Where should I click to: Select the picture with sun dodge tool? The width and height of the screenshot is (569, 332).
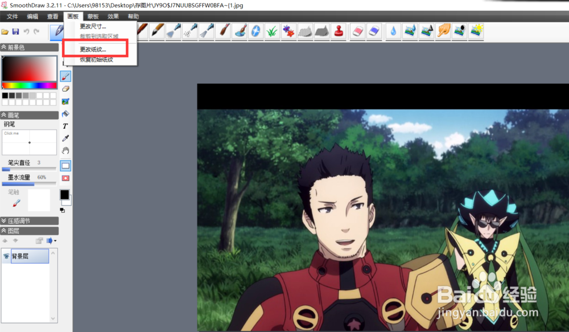pyautogui.click(x=476, y=31)
